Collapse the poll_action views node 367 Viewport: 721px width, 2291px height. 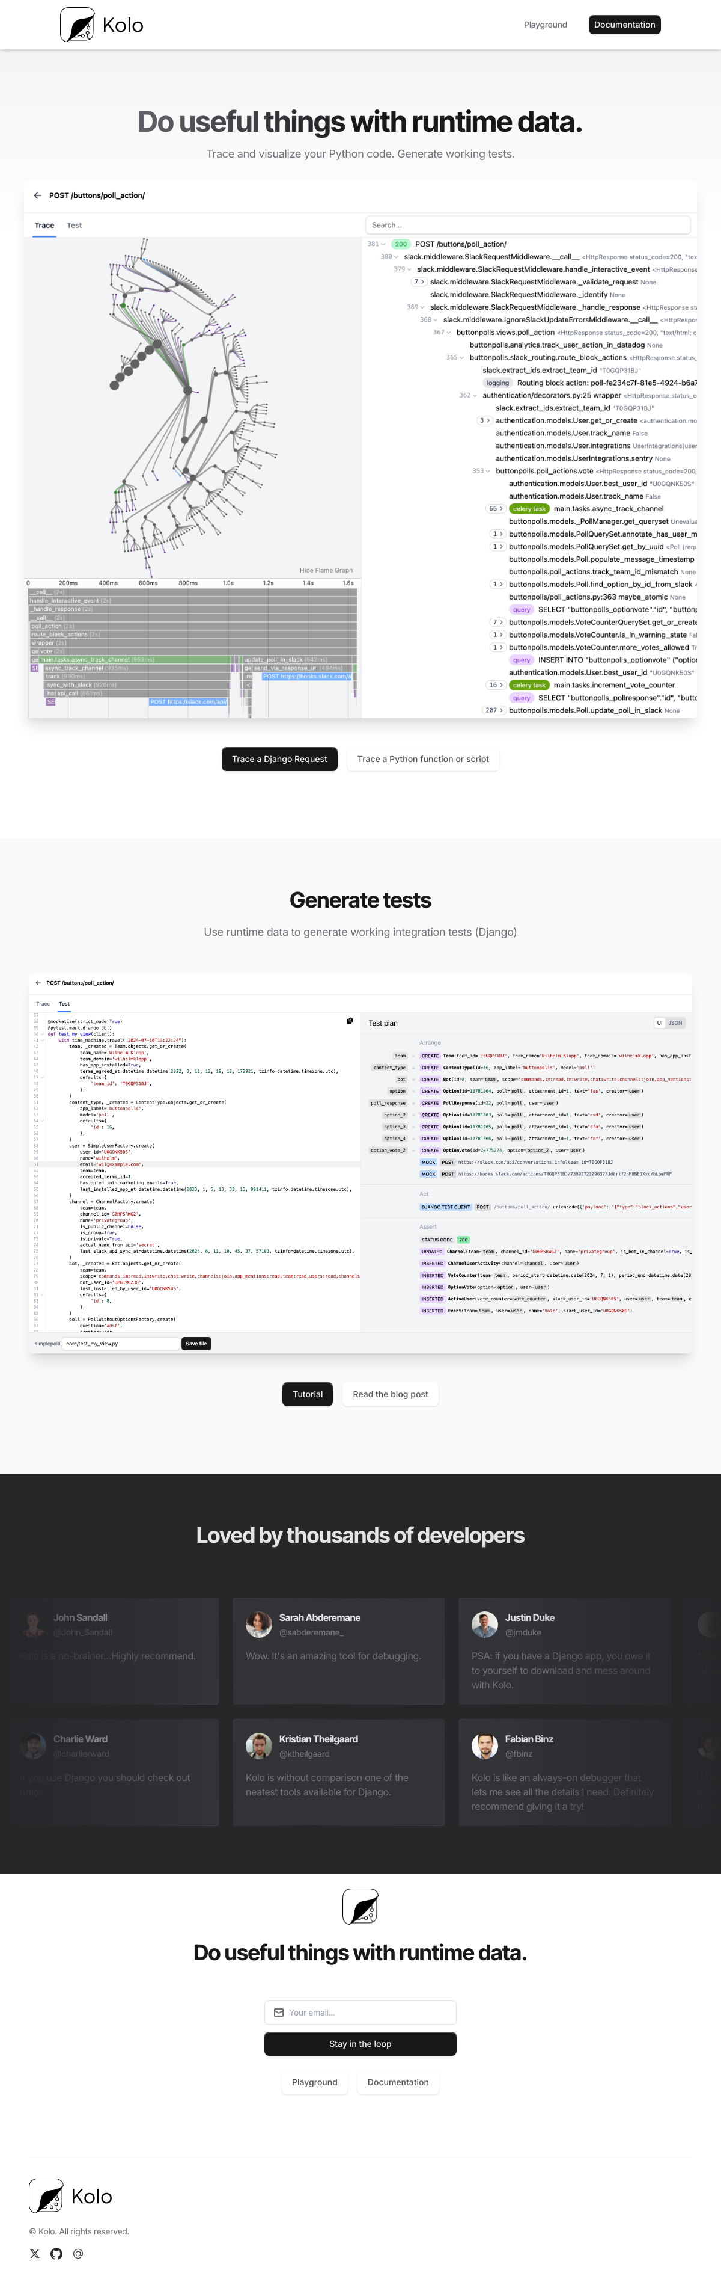tap(442, 333)
